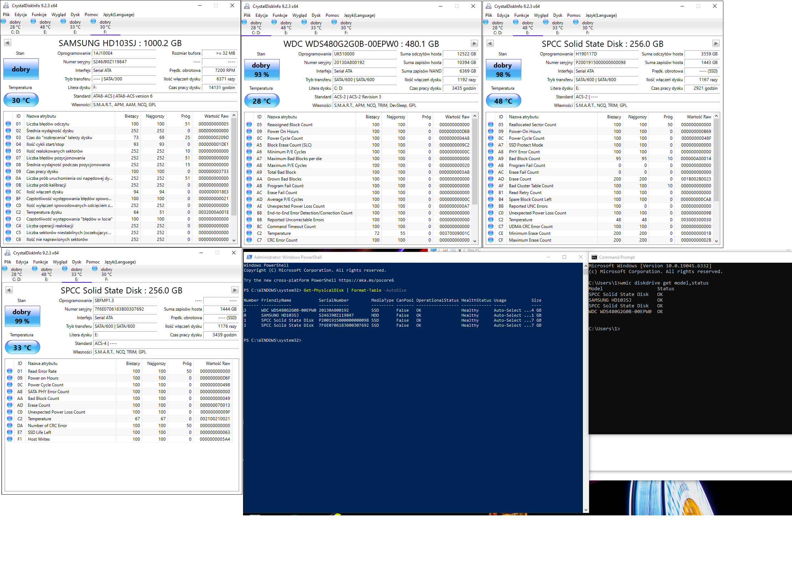Select the E: 48 °C disk tab in the top-right window

(x=528, y=28)
